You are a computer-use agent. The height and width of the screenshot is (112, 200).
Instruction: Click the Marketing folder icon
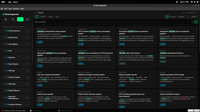(7, 84)
